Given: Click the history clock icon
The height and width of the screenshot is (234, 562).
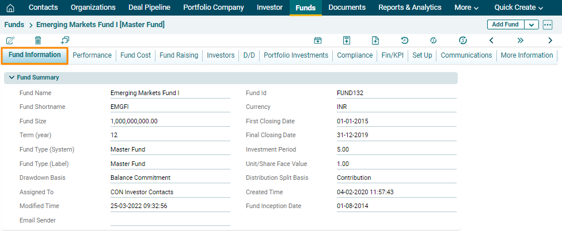Looking at the screenshot, I should 405,40.
